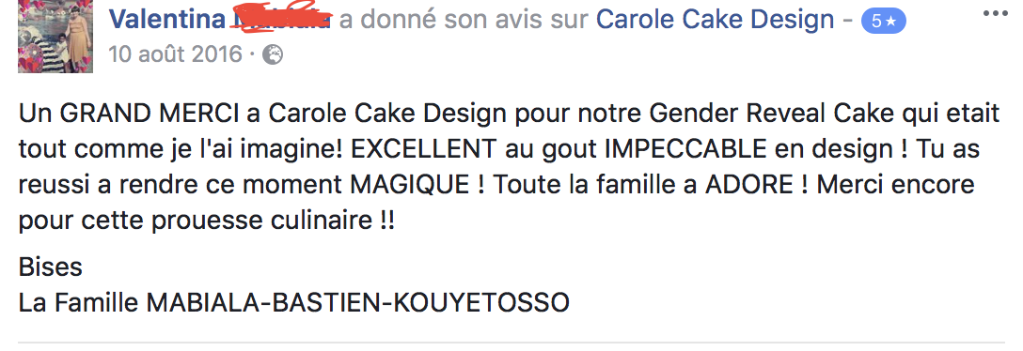Click the 'La Famille MABIALA-BASTIEN-KOUYETOSSO' signature
Image resolution: width=1023 pixels, height=351 pixels.
(x=293, y=303)
